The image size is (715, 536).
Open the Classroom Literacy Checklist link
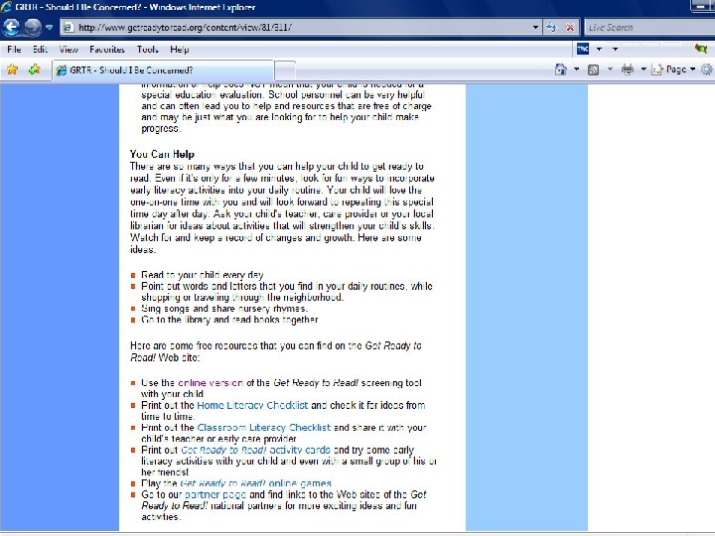263,428
